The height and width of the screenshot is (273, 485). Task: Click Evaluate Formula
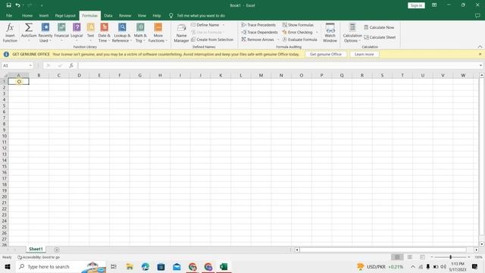tap(299, 39)
